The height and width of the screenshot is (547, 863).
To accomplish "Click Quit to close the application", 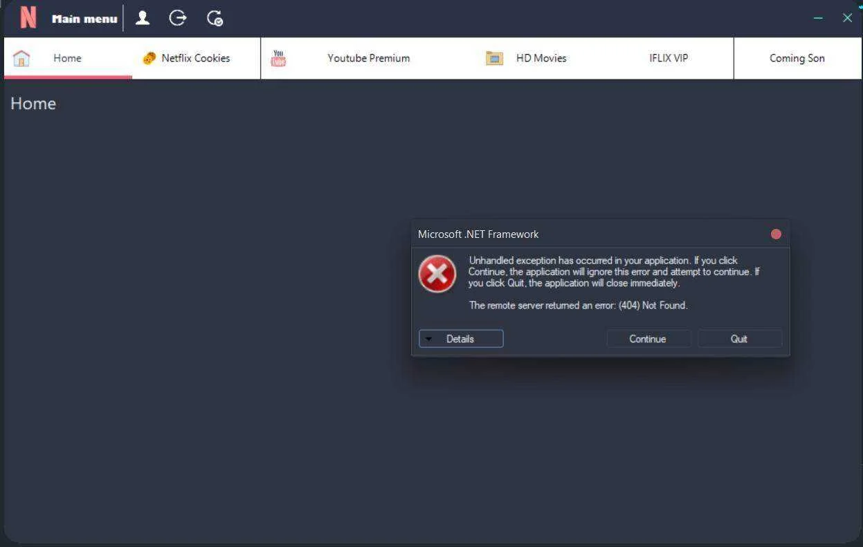I will pos(739,339).
